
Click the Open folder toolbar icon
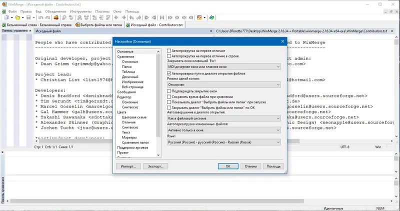pyautogui.click(x=17, y=17)
